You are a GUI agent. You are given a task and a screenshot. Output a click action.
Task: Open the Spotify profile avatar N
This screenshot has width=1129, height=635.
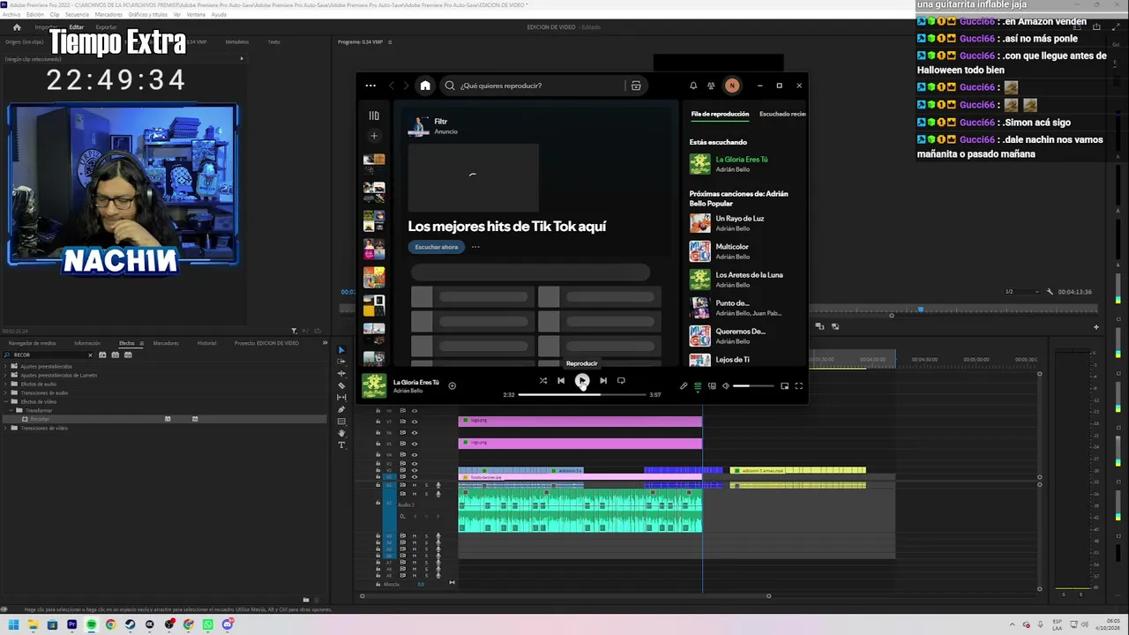[731, 86]
